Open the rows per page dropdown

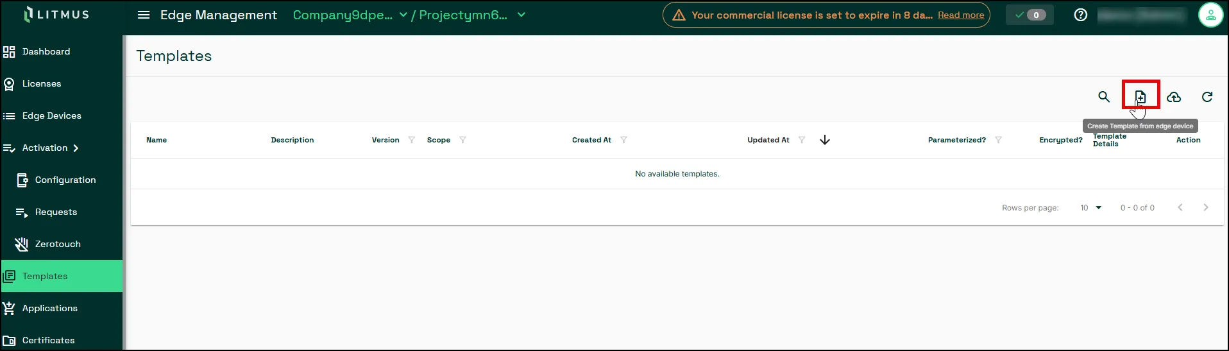click(x=1090, y=207)
